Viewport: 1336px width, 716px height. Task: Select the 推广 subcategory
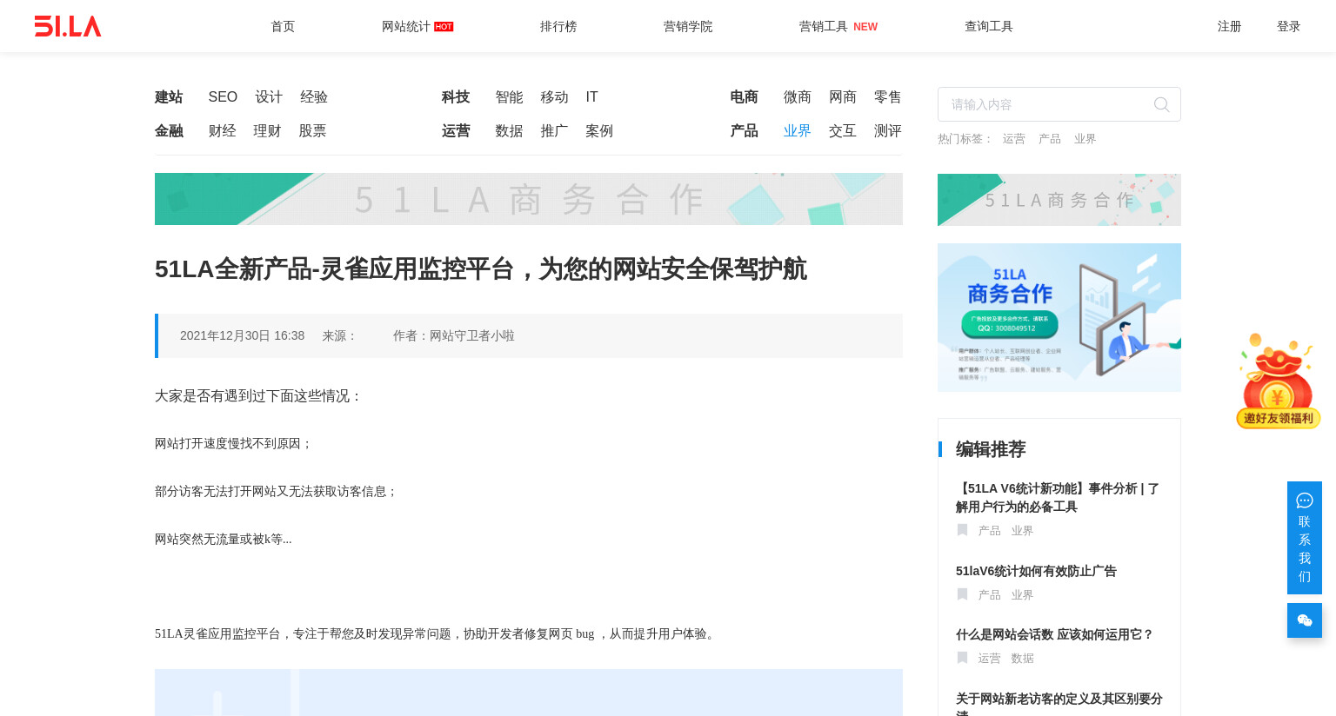(554, 131)
